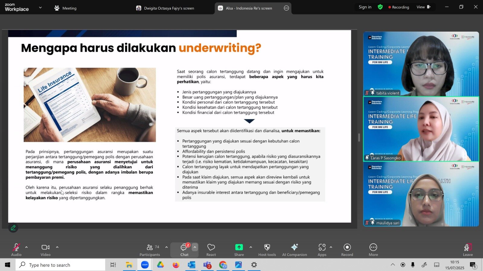Expand the audio options caret
Screen dimensions: 483x271
coord(26,247)
